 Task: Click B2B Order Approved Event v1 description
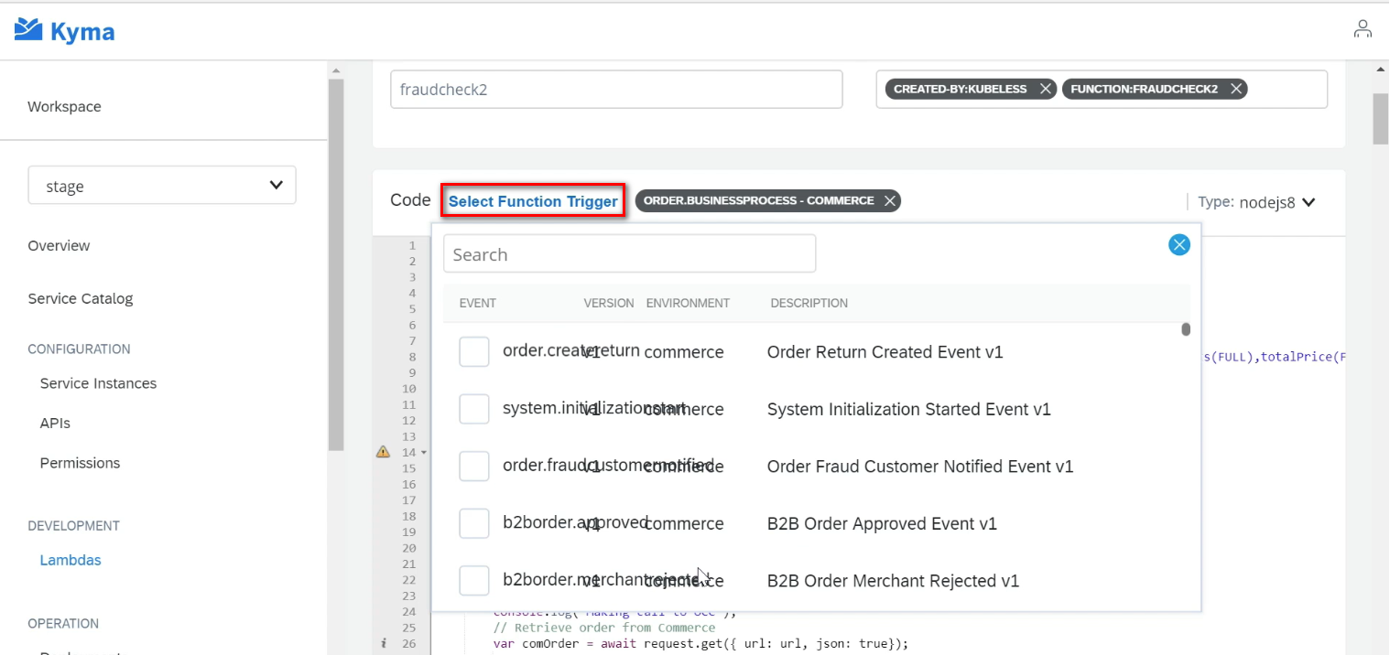pos(882,524)
